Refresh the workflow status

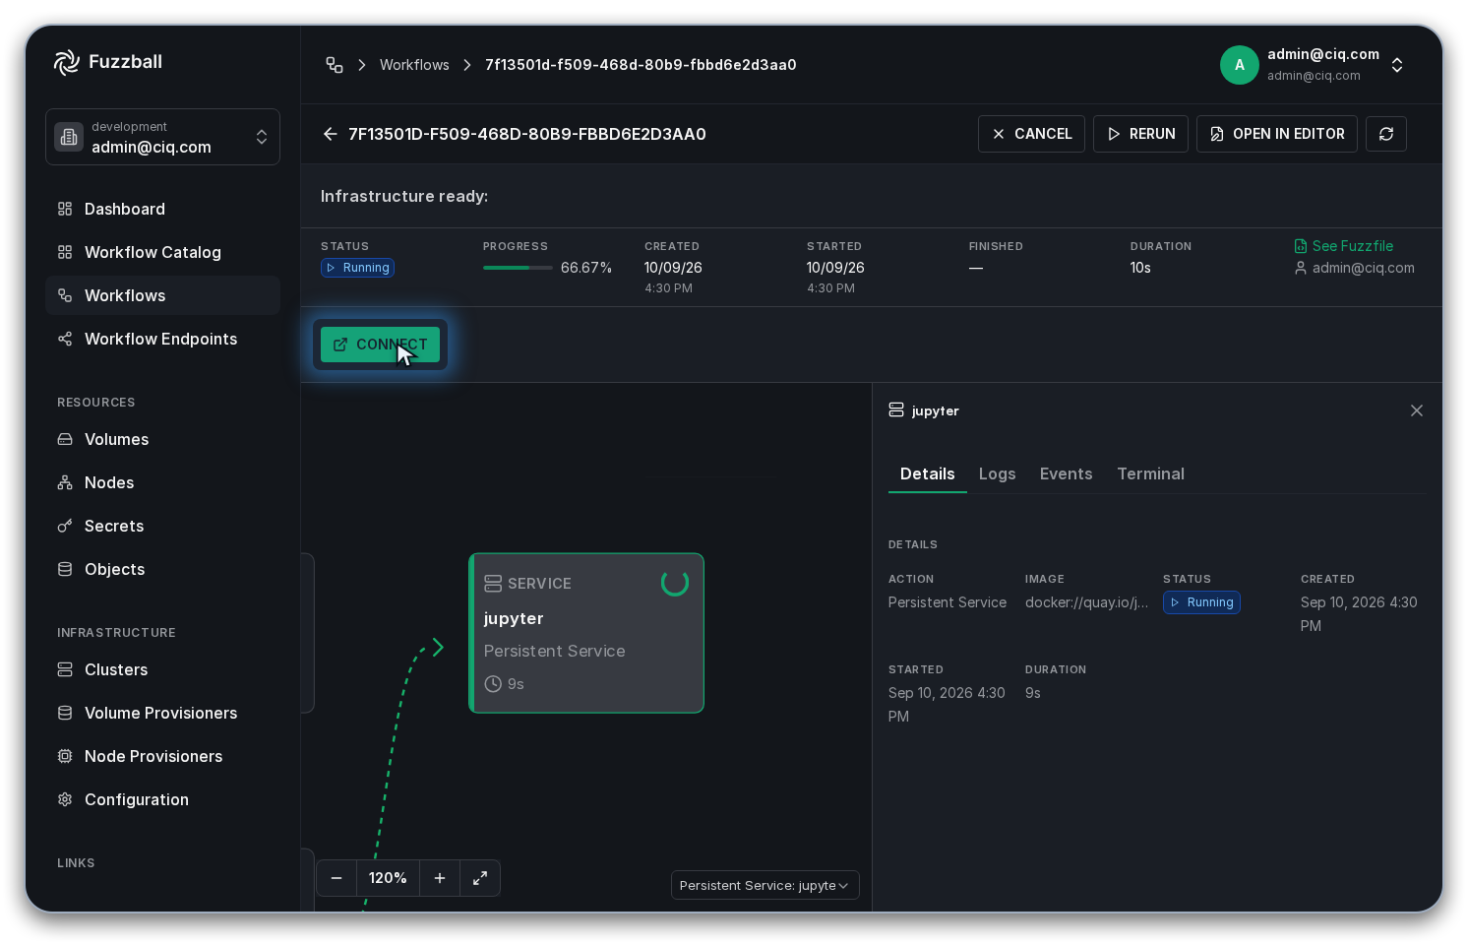coord(1386,134)
